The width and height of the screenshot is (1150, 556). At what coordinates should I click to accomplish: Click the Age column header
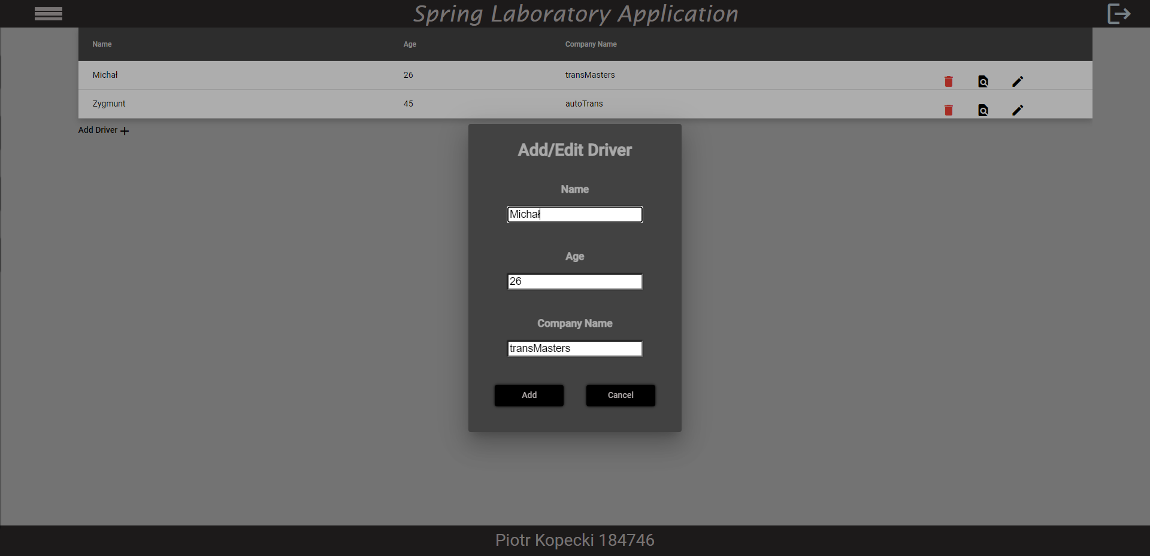tap(410, 44)
